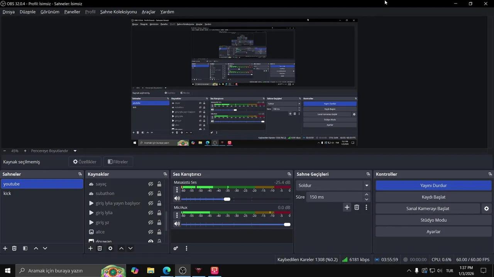Open advanced audio properties gears icon
This screenshot has width=494, height=277.
[176, 249]
